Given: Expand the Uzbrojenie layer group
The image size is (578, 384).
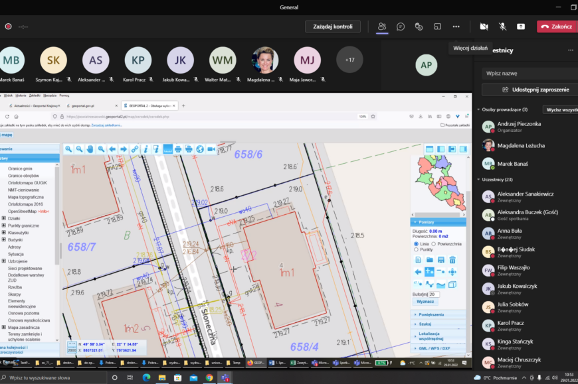Looking at the screenshot, I should coord(4,261).
